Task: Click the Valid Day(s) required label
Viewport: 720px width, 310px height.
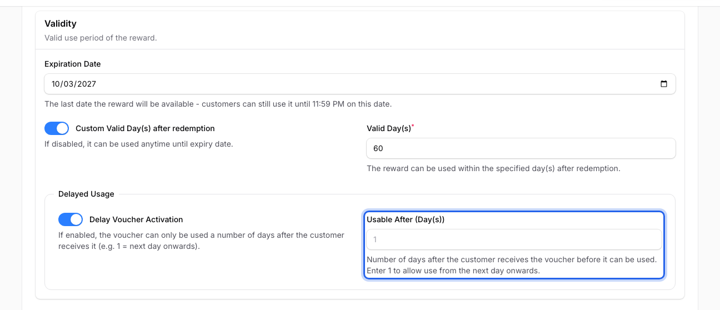Action: [x=391, y=128]
